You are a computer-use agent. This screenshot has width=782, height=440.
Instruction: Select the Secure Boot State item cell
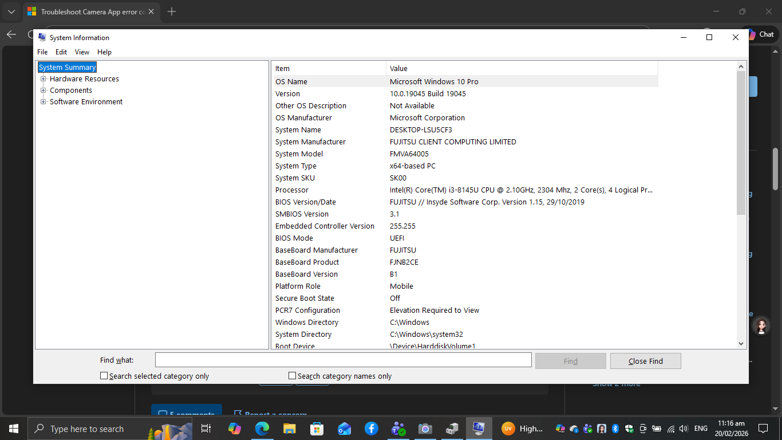pos(305,298)
